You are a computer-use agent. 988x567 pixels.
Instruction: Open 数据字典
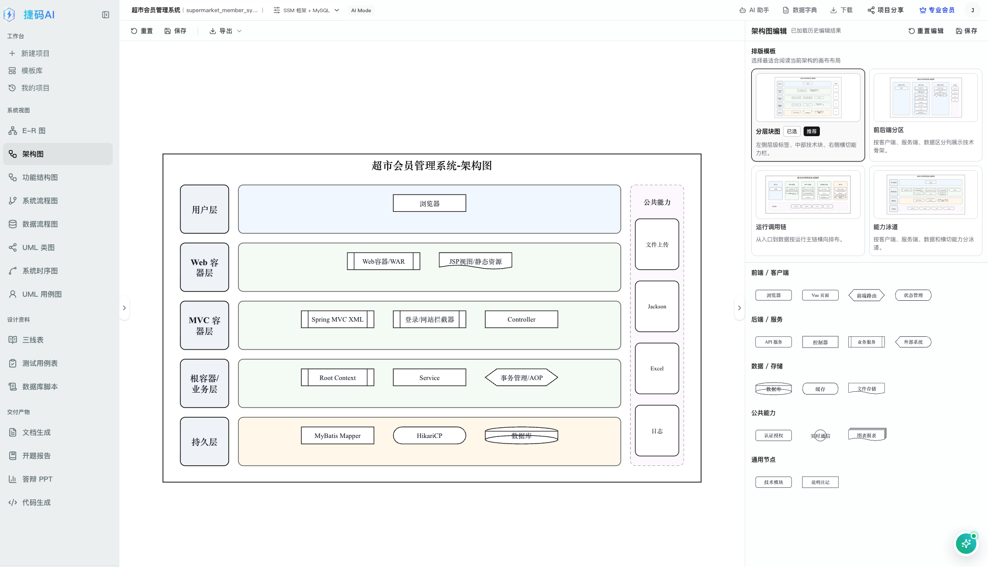tap(800, 10)
